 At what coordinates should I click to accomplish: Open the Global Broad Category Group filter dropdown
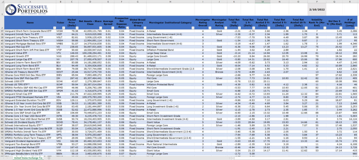144,28
